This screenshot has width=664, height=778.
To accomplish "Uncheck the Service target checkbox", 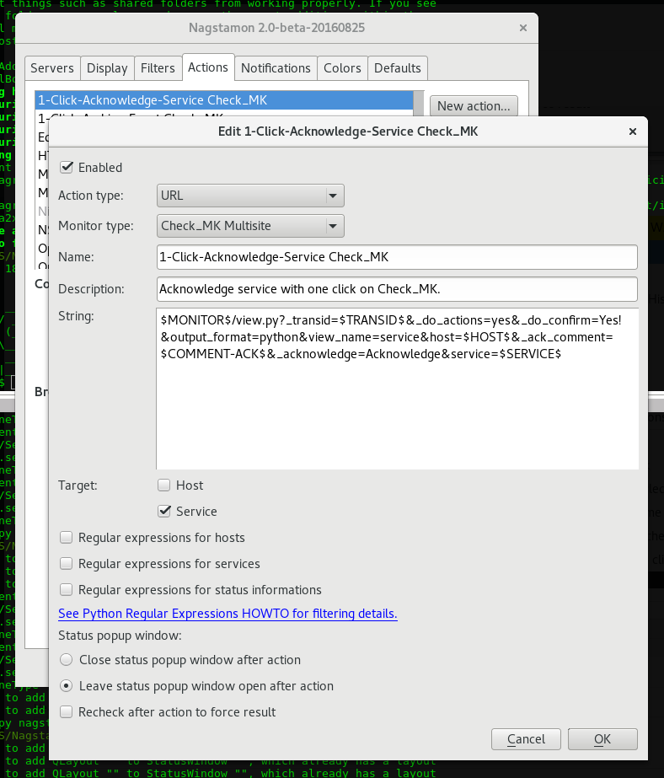I will pyautogui.click(x=164, y=512).
